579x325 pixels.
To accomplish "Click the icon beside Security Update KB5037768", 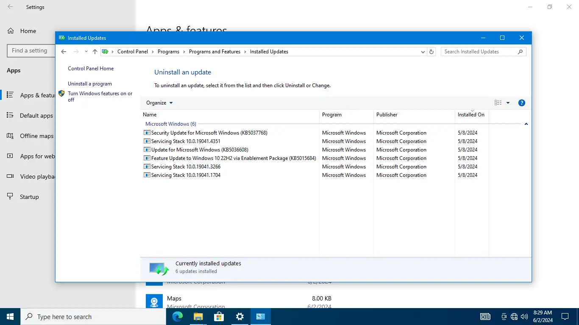I will coord(147,133).
